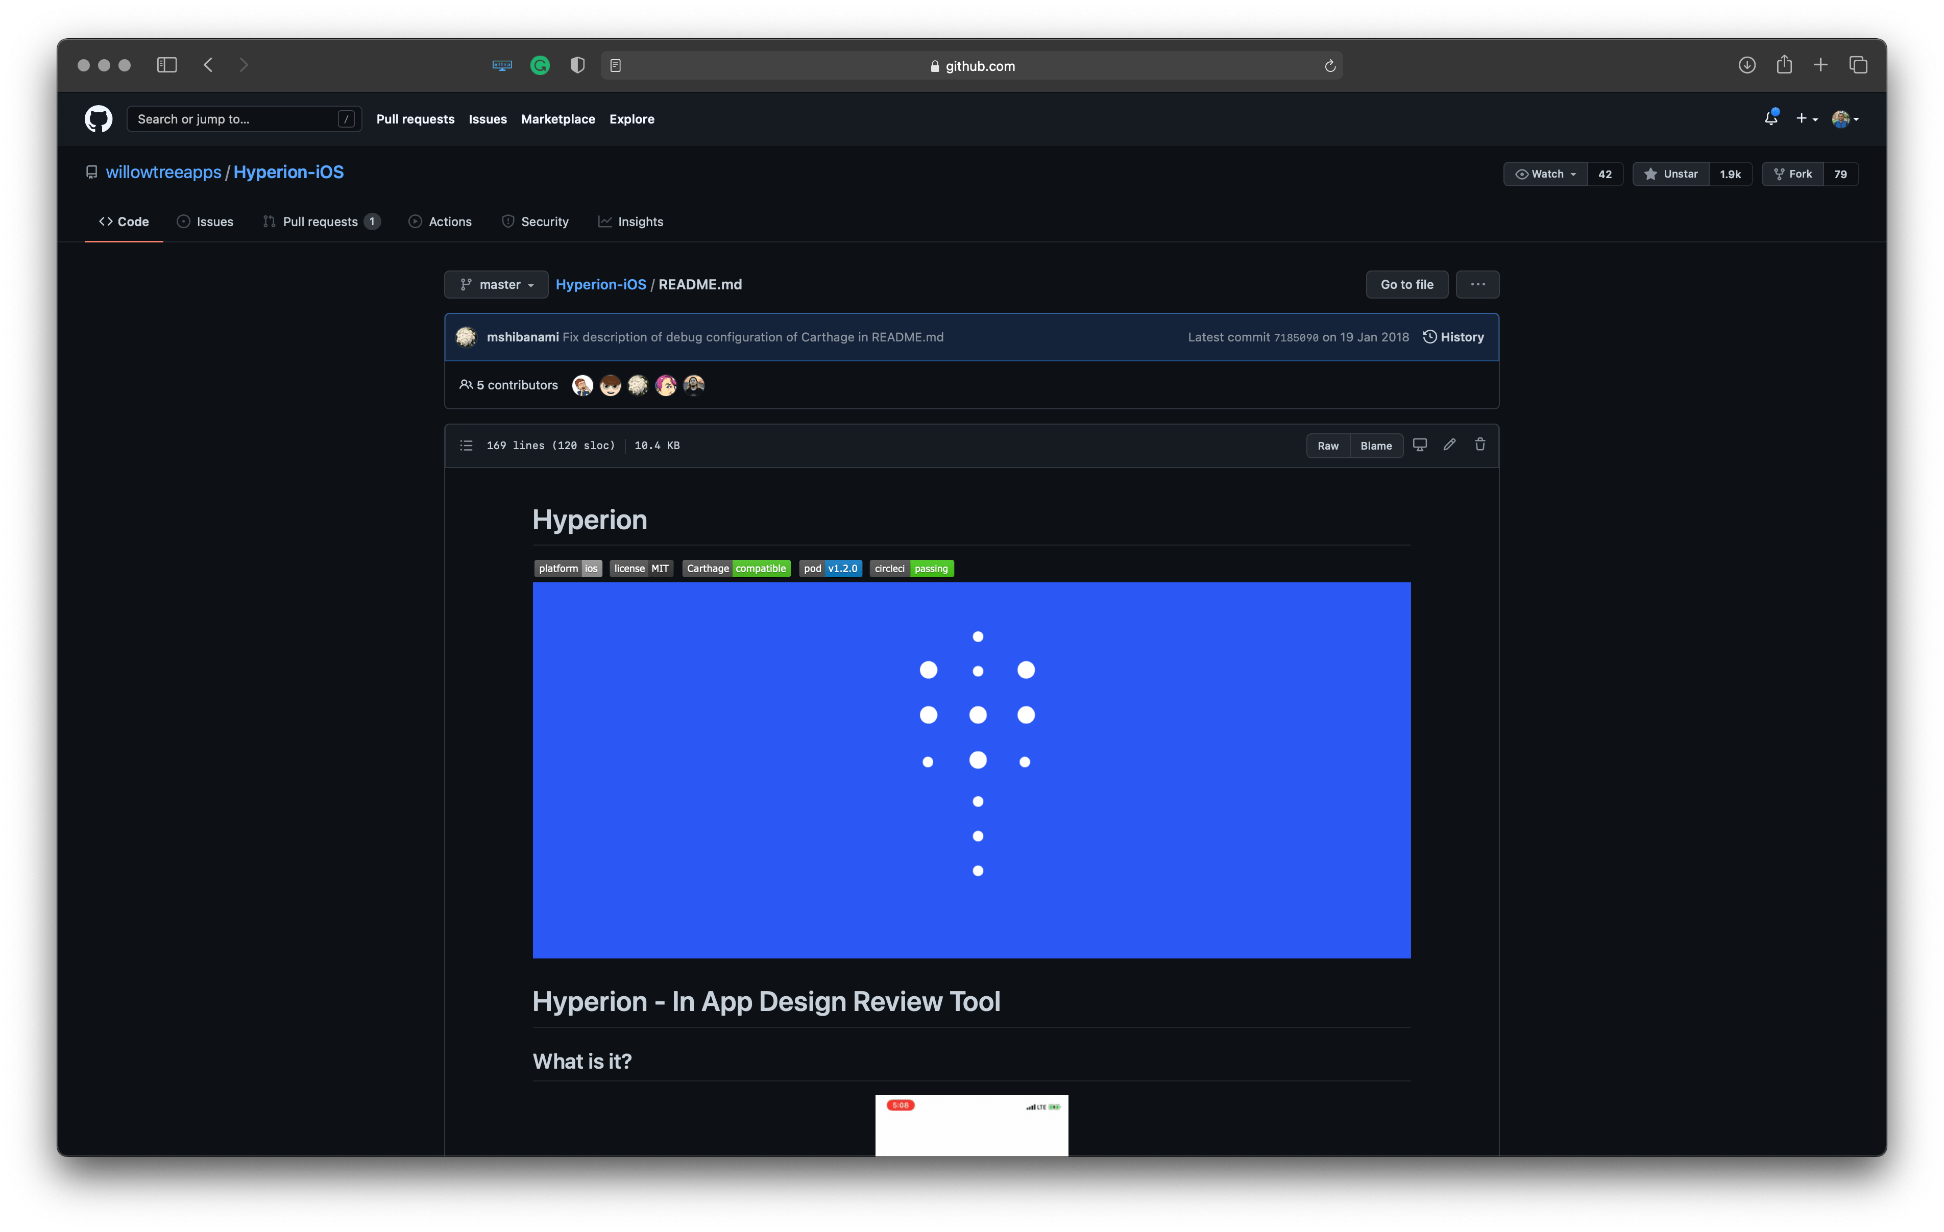Edit the file with the pencil icon

1450,445
